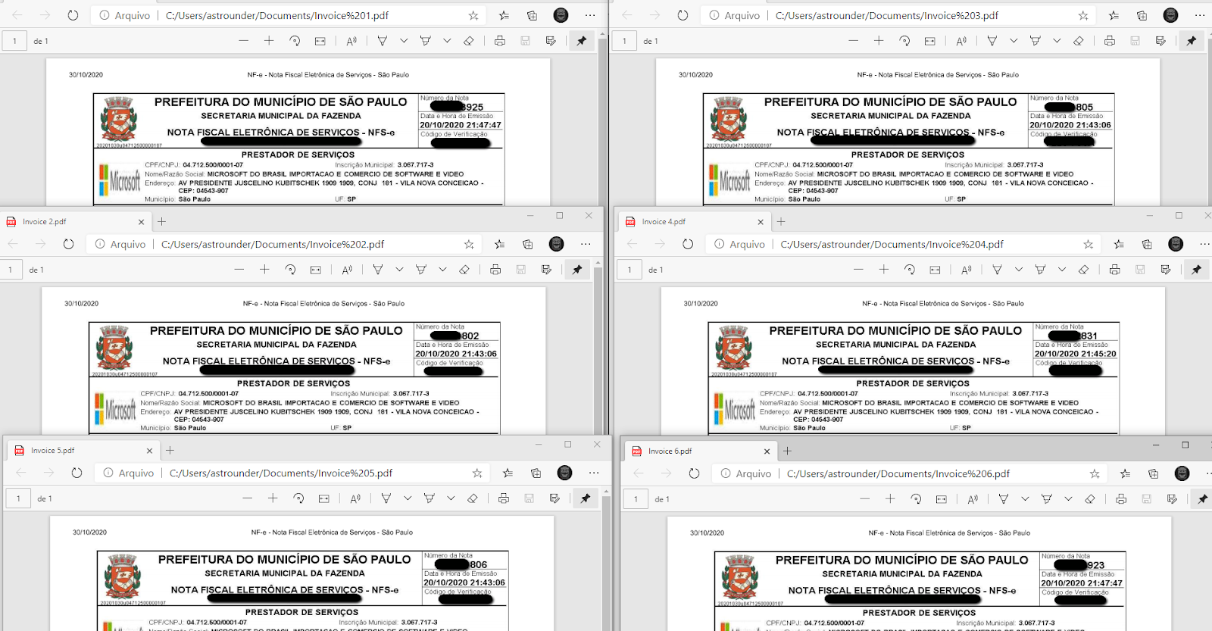The image size is (1212, 631).
Task: Zoom out in the Invoice 5.pdf toolbar
Action: click(248, 498)
